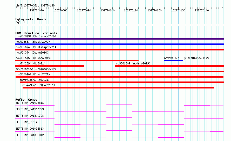Open SEPT8|NM_001098813 transcript label

click(30, 129)
